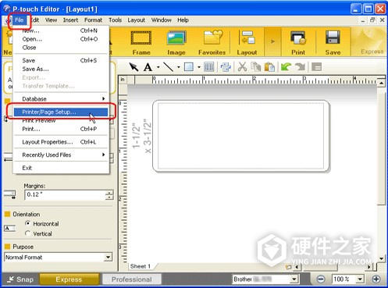Cut selection with the scissors icon

pos(242,67)
